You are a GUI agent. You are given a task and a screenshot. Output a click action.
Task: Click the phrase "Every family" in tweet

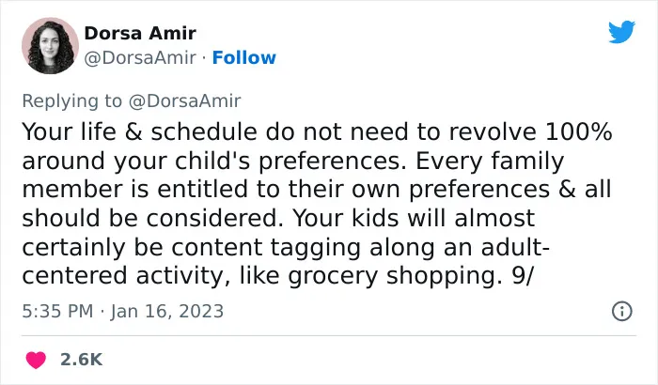click(490, 162)
